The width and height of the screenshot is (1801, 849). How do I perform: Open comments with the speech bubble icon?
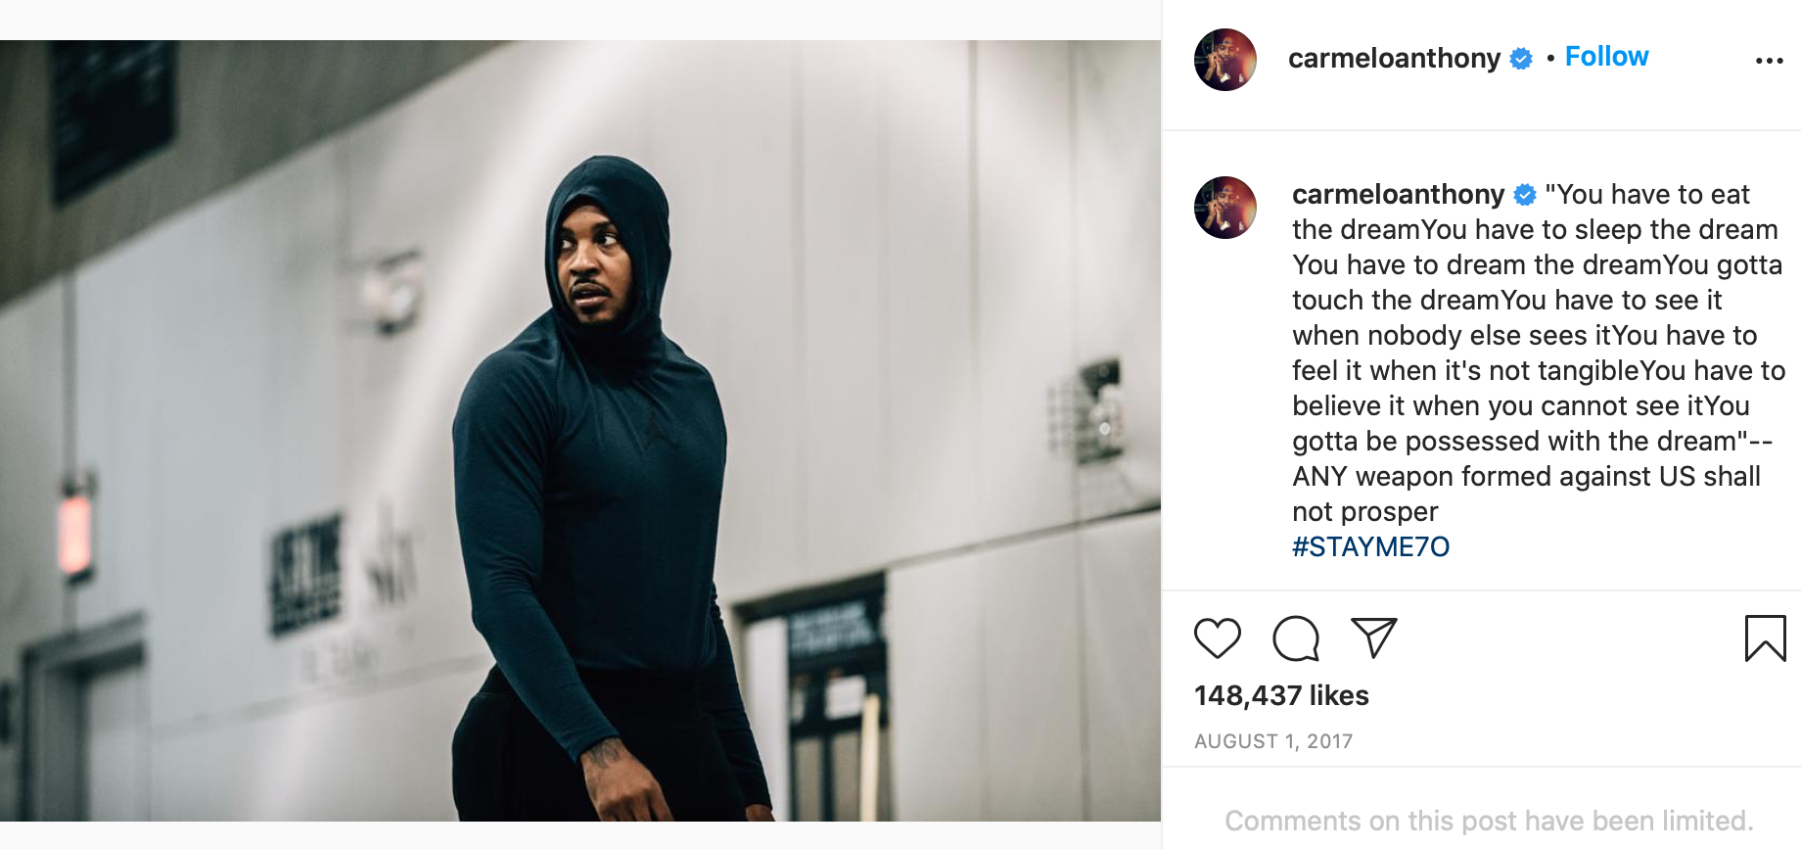(1296, 638)
